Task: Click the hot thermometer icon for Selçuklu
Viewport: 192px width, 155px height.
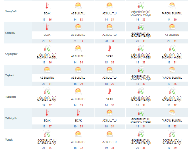Action: click(47, 27)
